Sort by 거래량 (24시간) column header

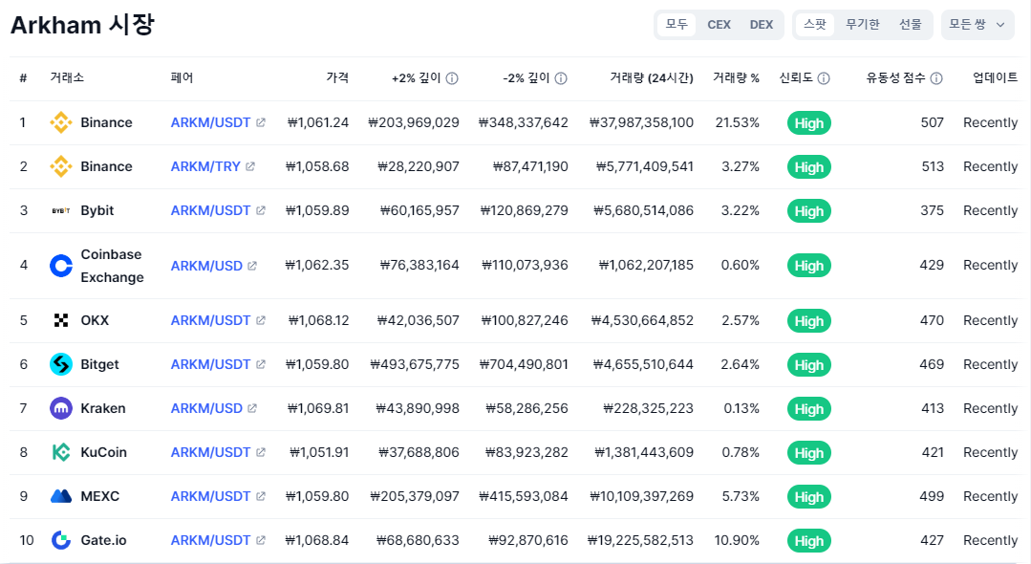pos(651,77)
